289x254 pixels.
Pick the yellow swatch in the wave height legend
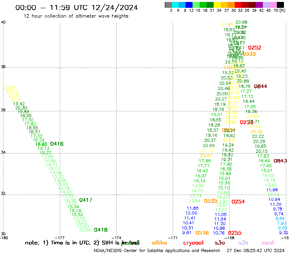click(x=217, y=5)
